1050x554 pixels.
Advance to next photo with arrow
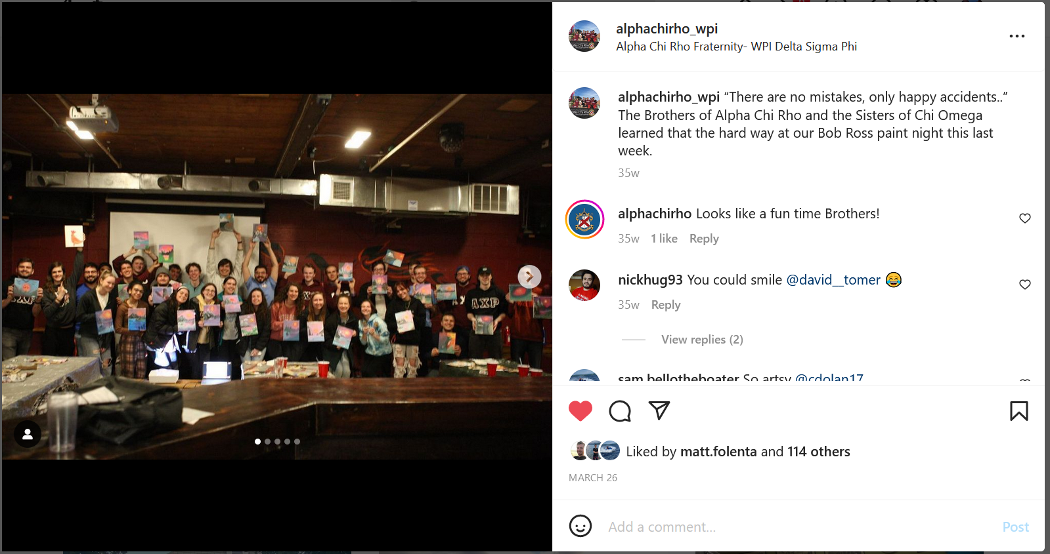(529, 277)
